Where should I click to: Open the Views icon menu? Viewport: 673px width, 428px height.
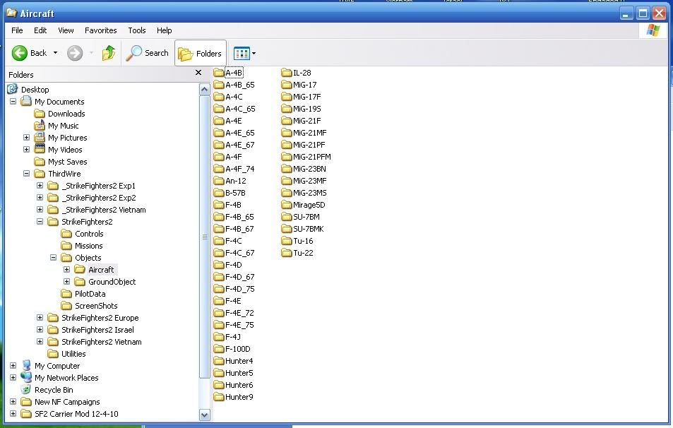[242, 54]
